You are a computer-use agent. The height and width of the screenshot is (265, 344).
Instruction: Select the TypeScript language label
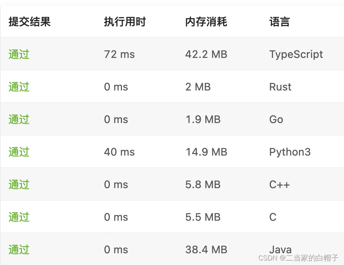tap(296, 54)
